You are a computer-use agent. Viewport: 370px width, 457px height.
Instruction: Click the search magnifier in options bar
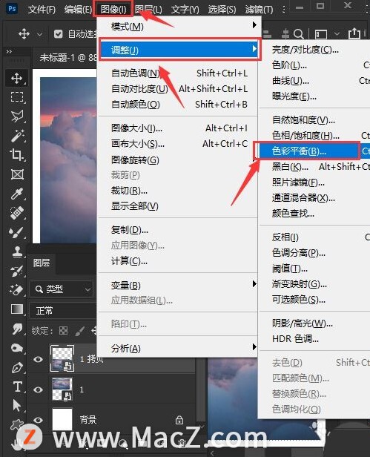point(298,34)
